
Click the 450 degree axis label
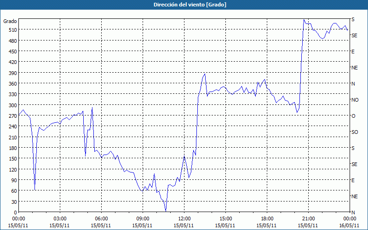point(13,52)
